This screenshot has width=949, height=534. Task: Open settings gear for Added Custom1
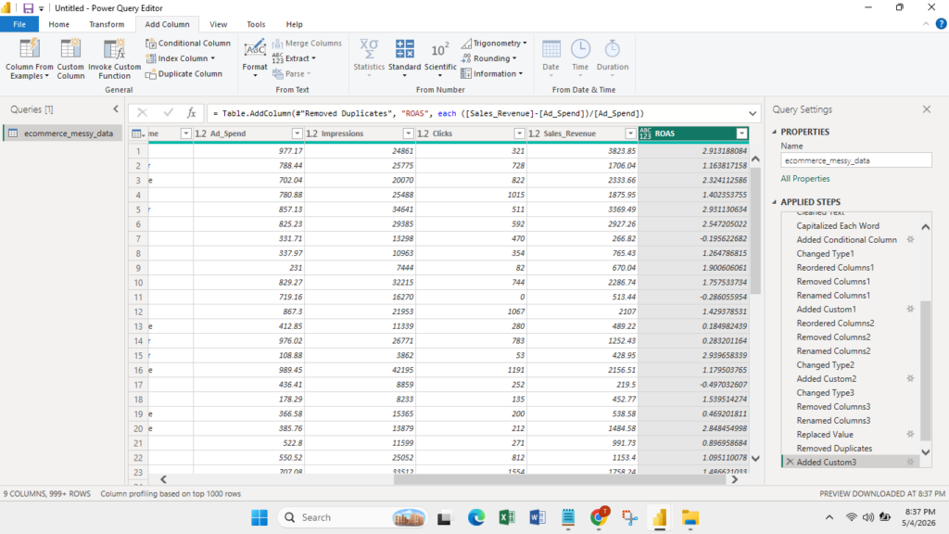(910, 309)
